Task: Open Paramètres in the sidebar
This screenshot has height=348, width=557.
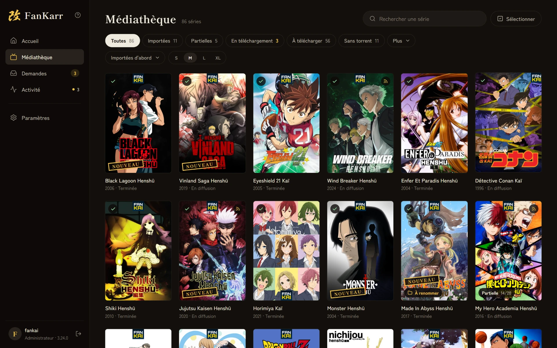Action: click(45, 118)
